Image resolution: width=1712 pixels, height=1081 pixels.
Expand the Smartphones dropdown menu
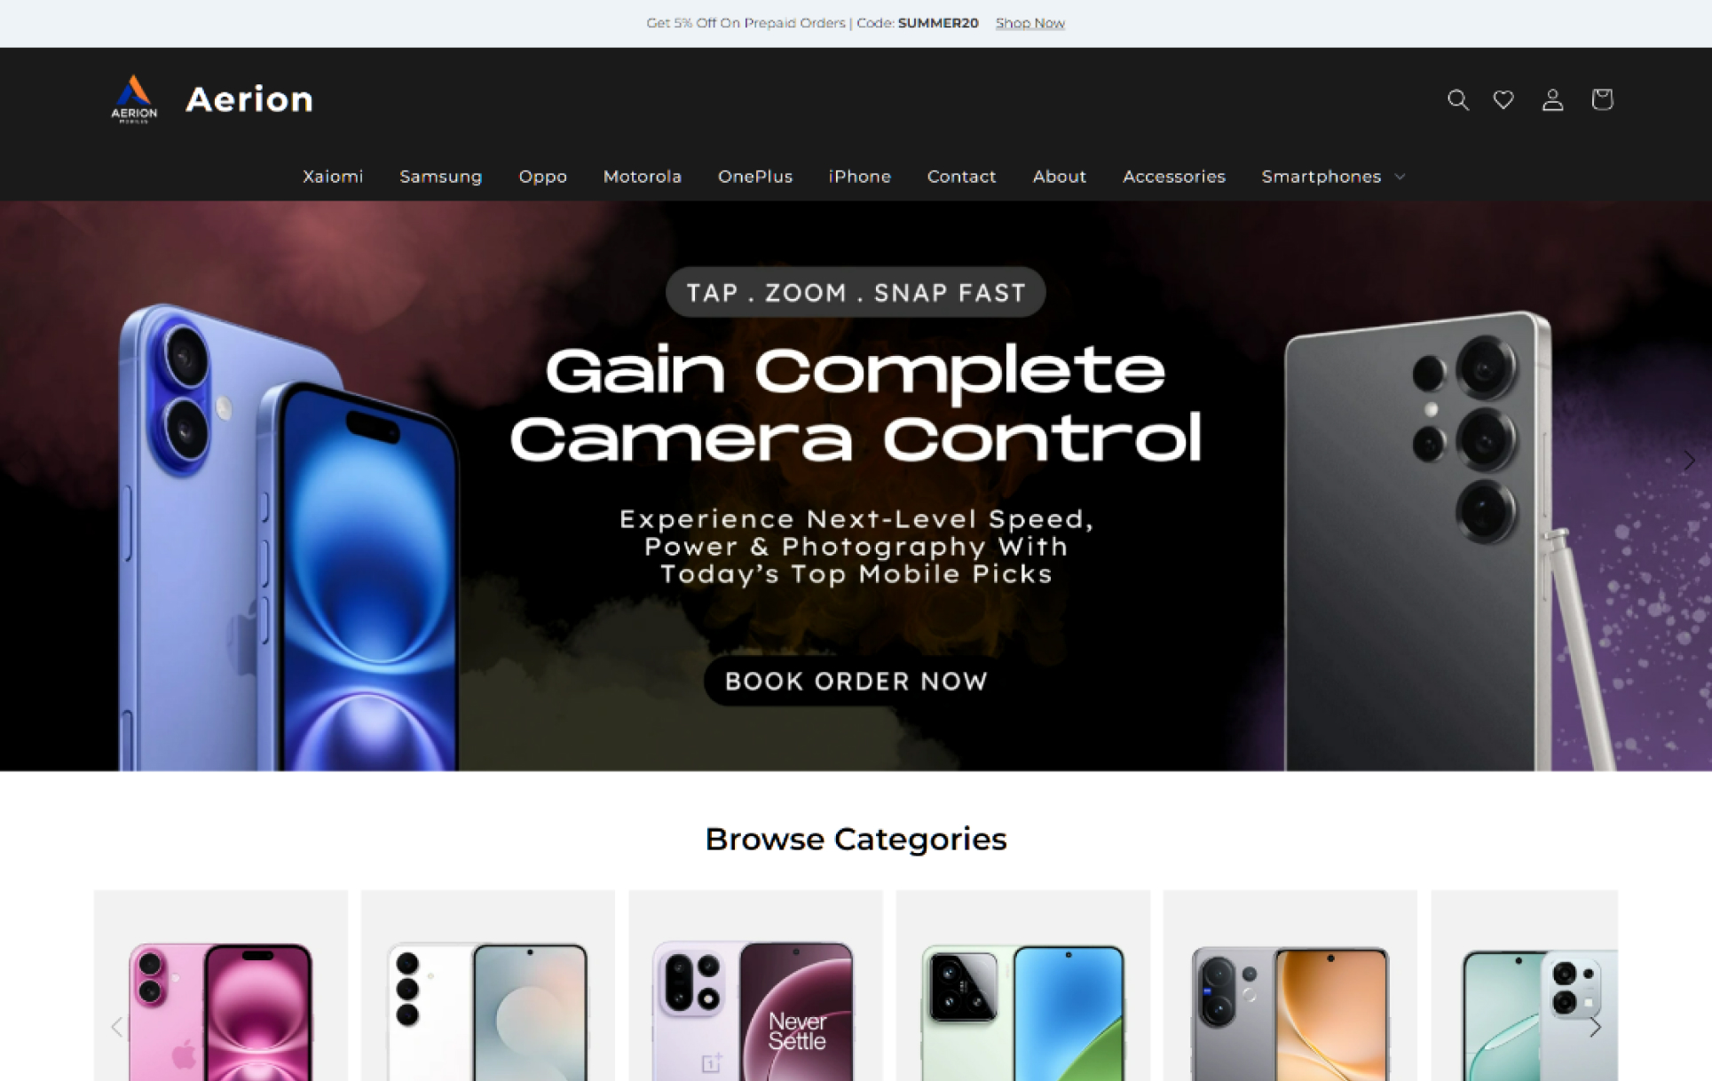[x=1333, y=177]
